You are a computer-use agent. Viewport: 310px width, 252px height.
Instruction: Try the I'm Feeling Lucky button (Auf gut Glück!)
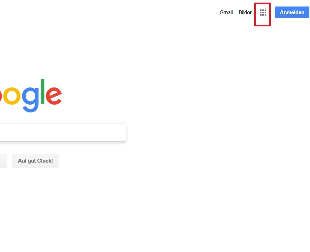click(35, 161)
